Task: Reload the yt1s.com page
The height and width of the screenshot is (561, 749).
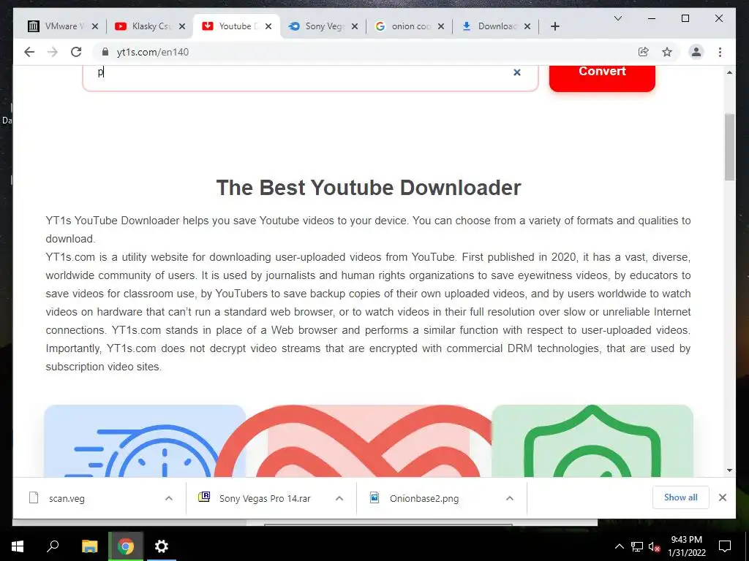Action: (x=76, y=52)
